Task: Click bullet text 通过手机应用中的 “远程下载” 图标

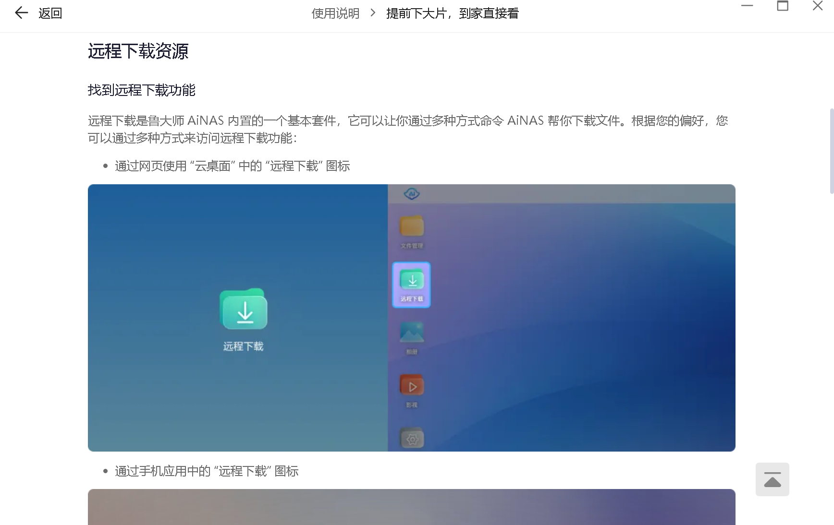Action: 207,471
